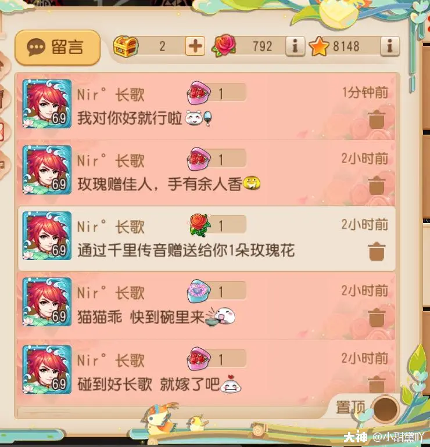Open avatar in the 千里传音 message row

coord(47,236)
